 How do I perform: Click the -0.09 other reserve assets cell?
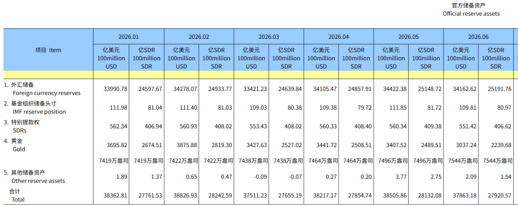point(261,177)
